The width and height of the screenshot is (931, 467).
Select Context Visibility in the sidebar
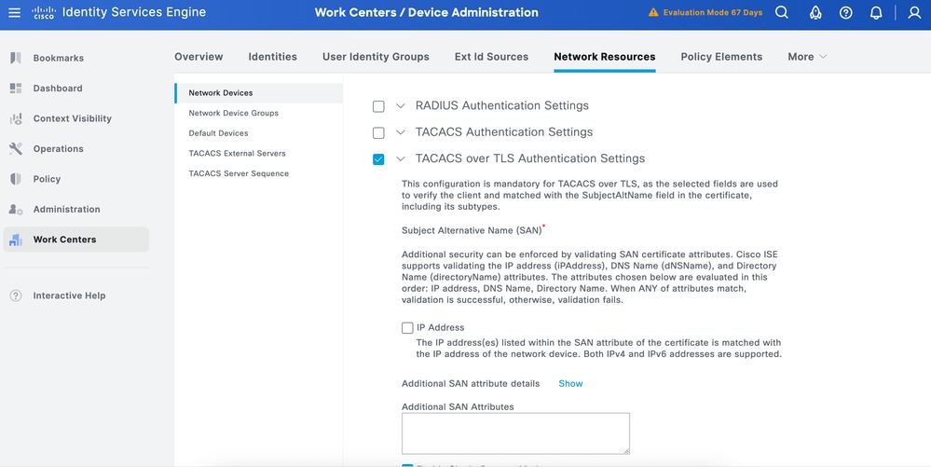click(x=72, y=118)
